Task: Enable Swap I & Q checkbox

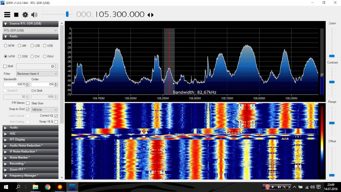Action: [x=56, y=122]
